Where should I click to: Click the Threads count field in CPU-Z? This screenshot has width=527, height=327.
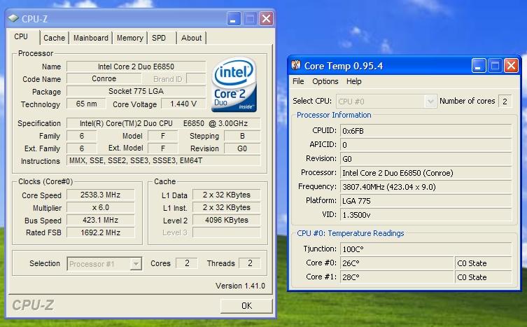coord(250,263)
